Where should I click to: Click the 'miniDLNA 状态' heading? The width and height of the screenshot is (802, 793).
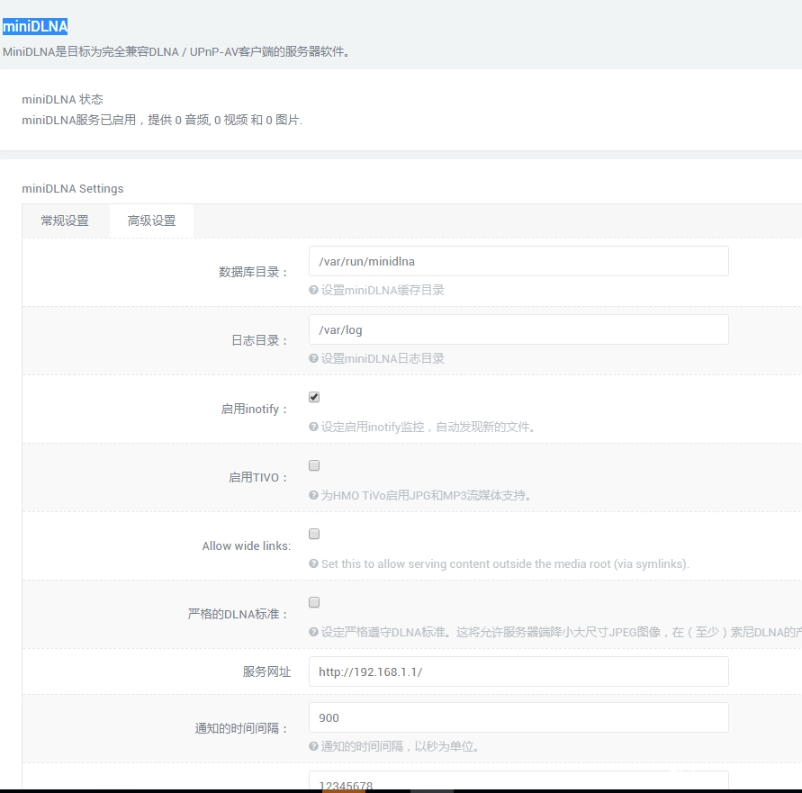(62, 99)
